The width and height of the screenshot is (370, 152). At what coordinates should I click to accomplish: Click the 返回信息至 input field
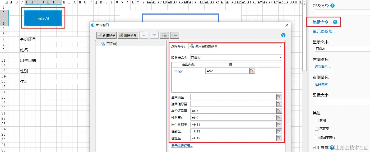tap(233, 104)
